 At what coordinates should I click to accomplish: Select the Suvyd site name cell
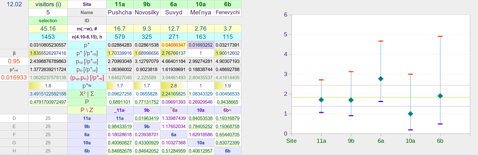coord(174,13)
